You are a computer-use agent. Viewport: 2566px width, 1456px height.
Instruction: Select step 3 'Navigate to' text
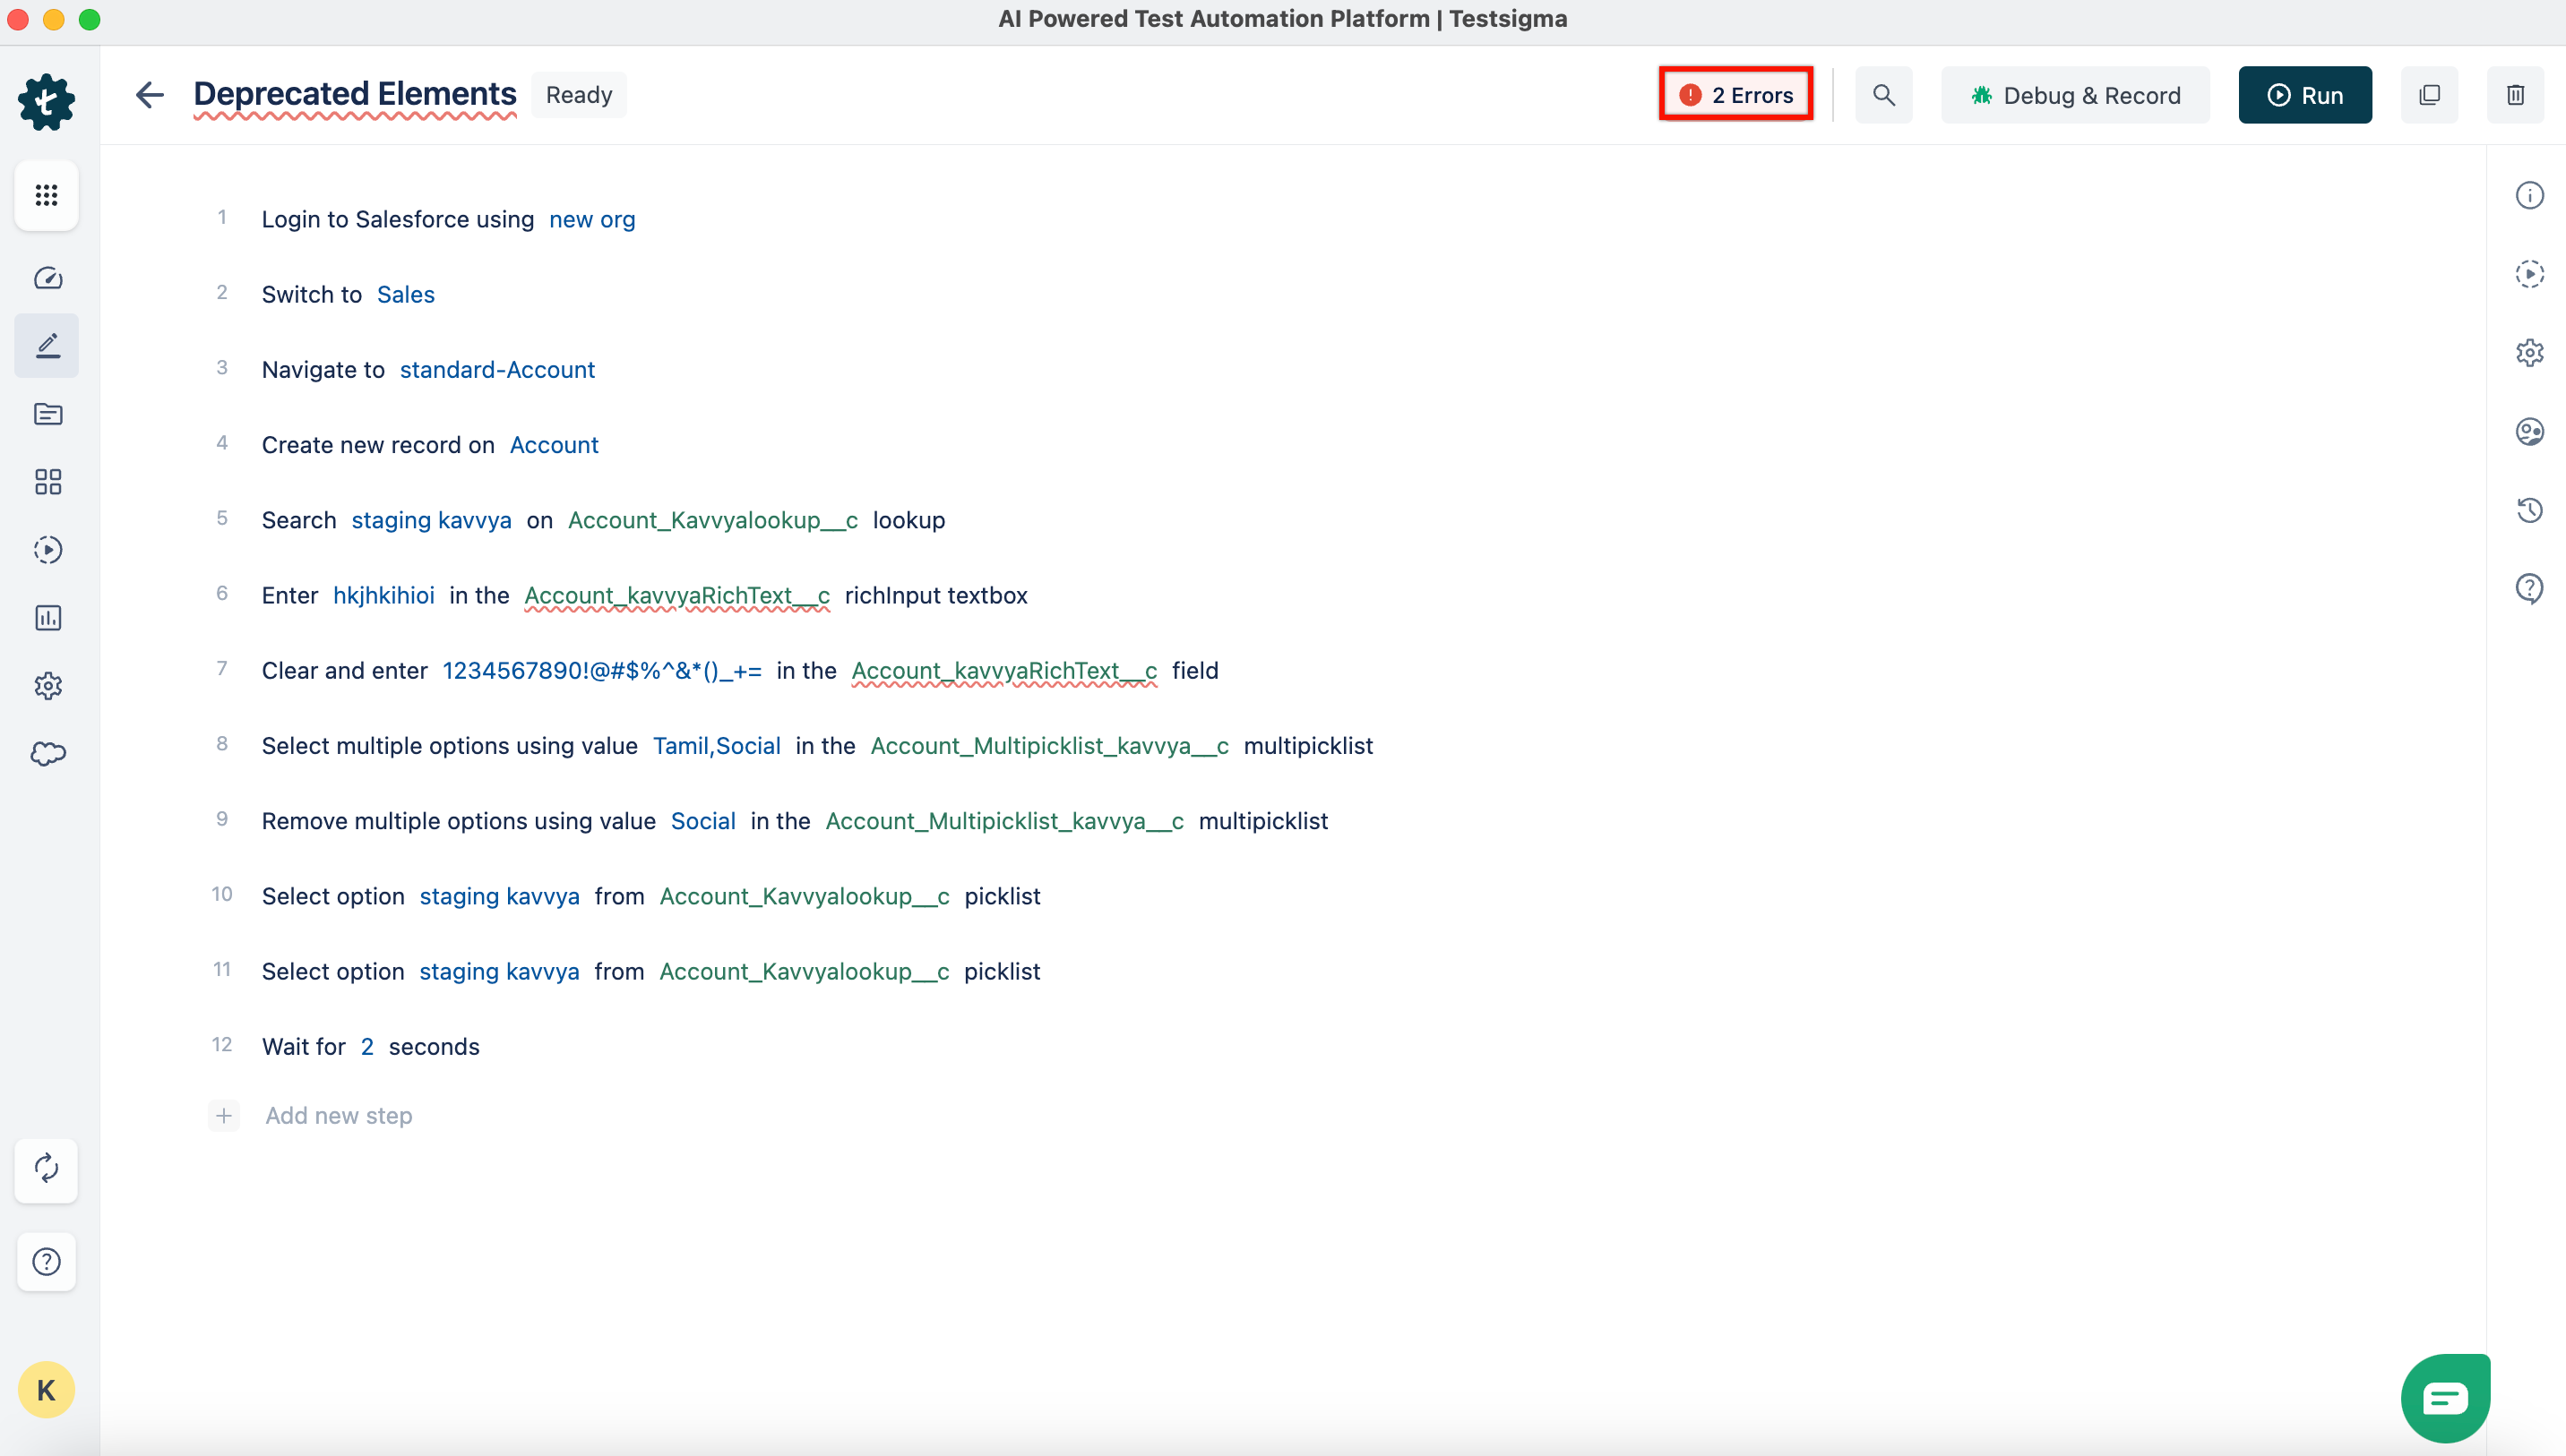[323, 370]
